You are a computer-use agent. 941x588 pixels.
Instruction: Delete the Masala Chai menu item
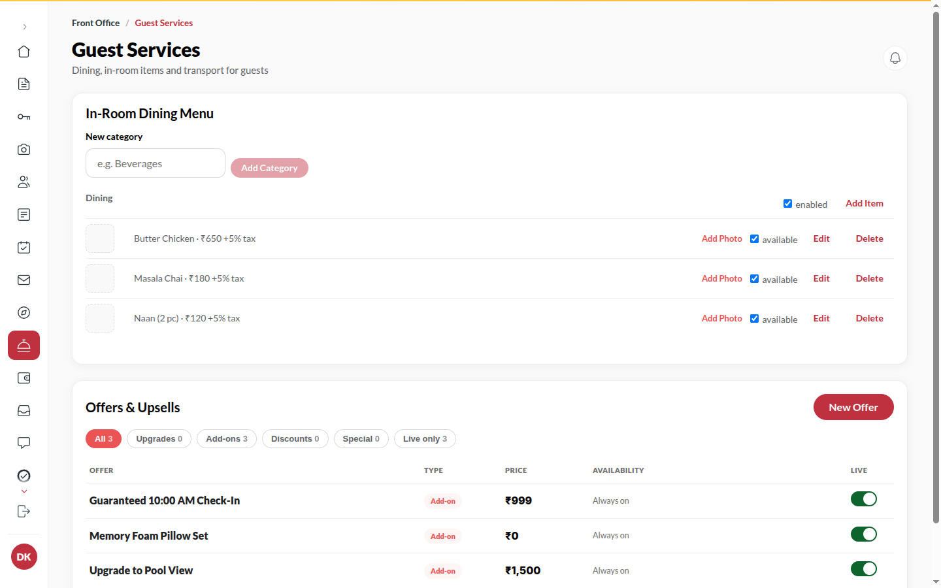coord(870,279)
